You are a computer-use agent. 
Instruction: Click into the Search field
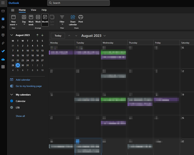coord(78,3)
